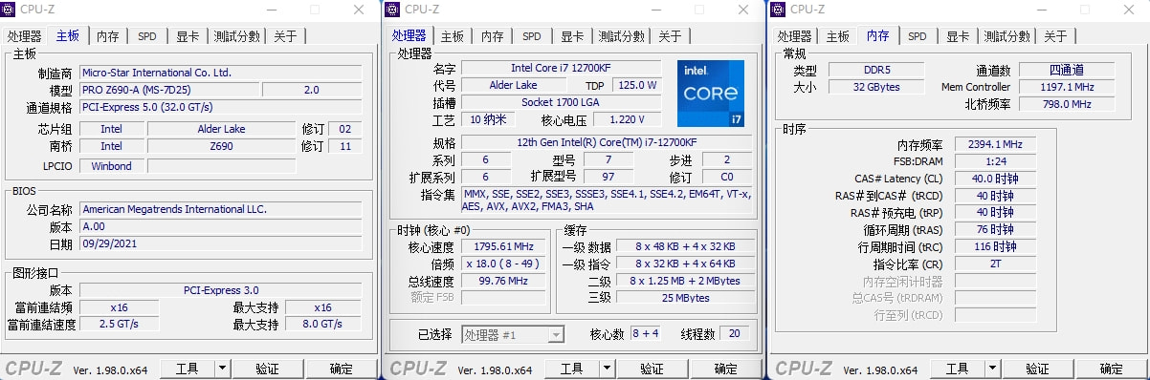The height and width of the screenshot is (380, 1150).
Task: Open 显卡 tab in the right memory window
Action: click(x=958, y=36)
